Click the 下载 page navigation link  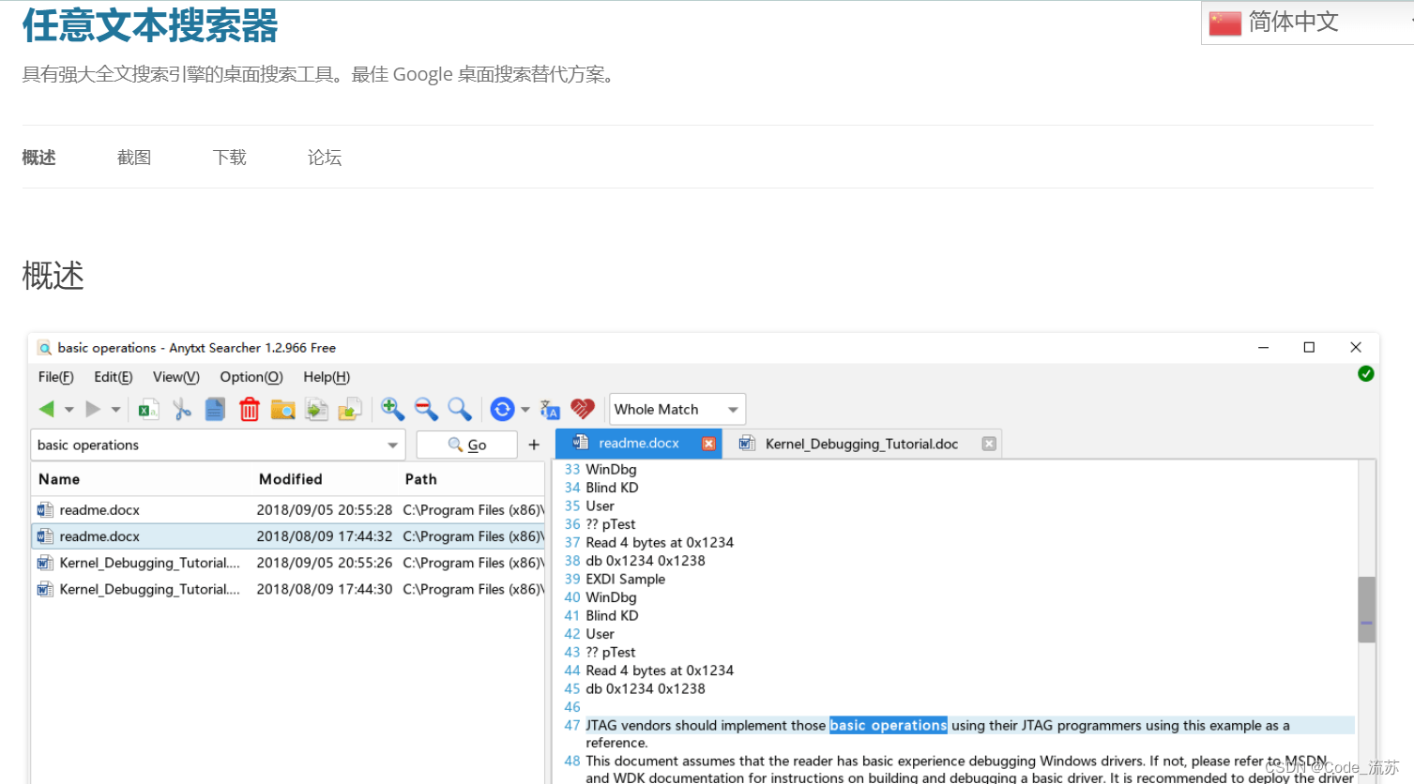point(230,158)
